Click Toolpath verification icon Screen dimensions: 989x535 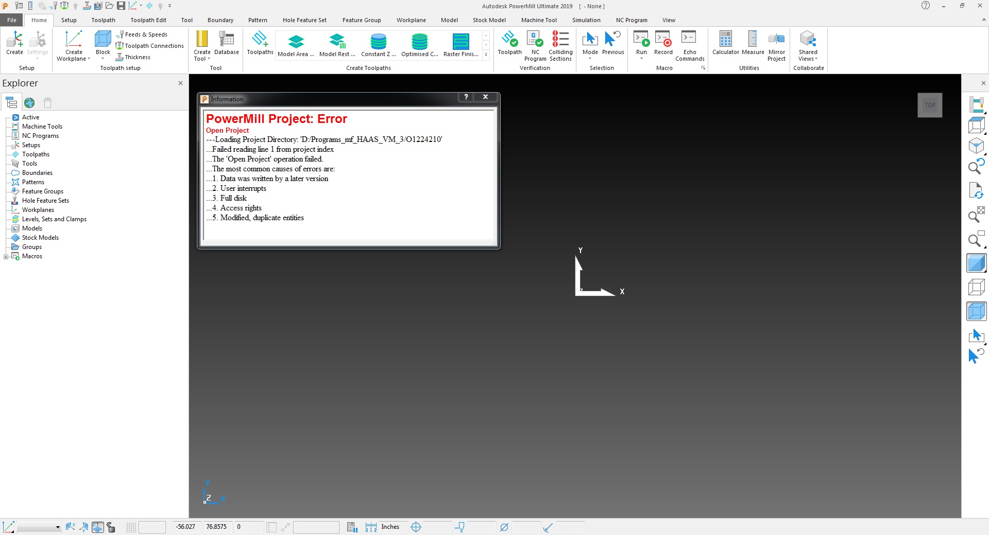pos(510,43)
